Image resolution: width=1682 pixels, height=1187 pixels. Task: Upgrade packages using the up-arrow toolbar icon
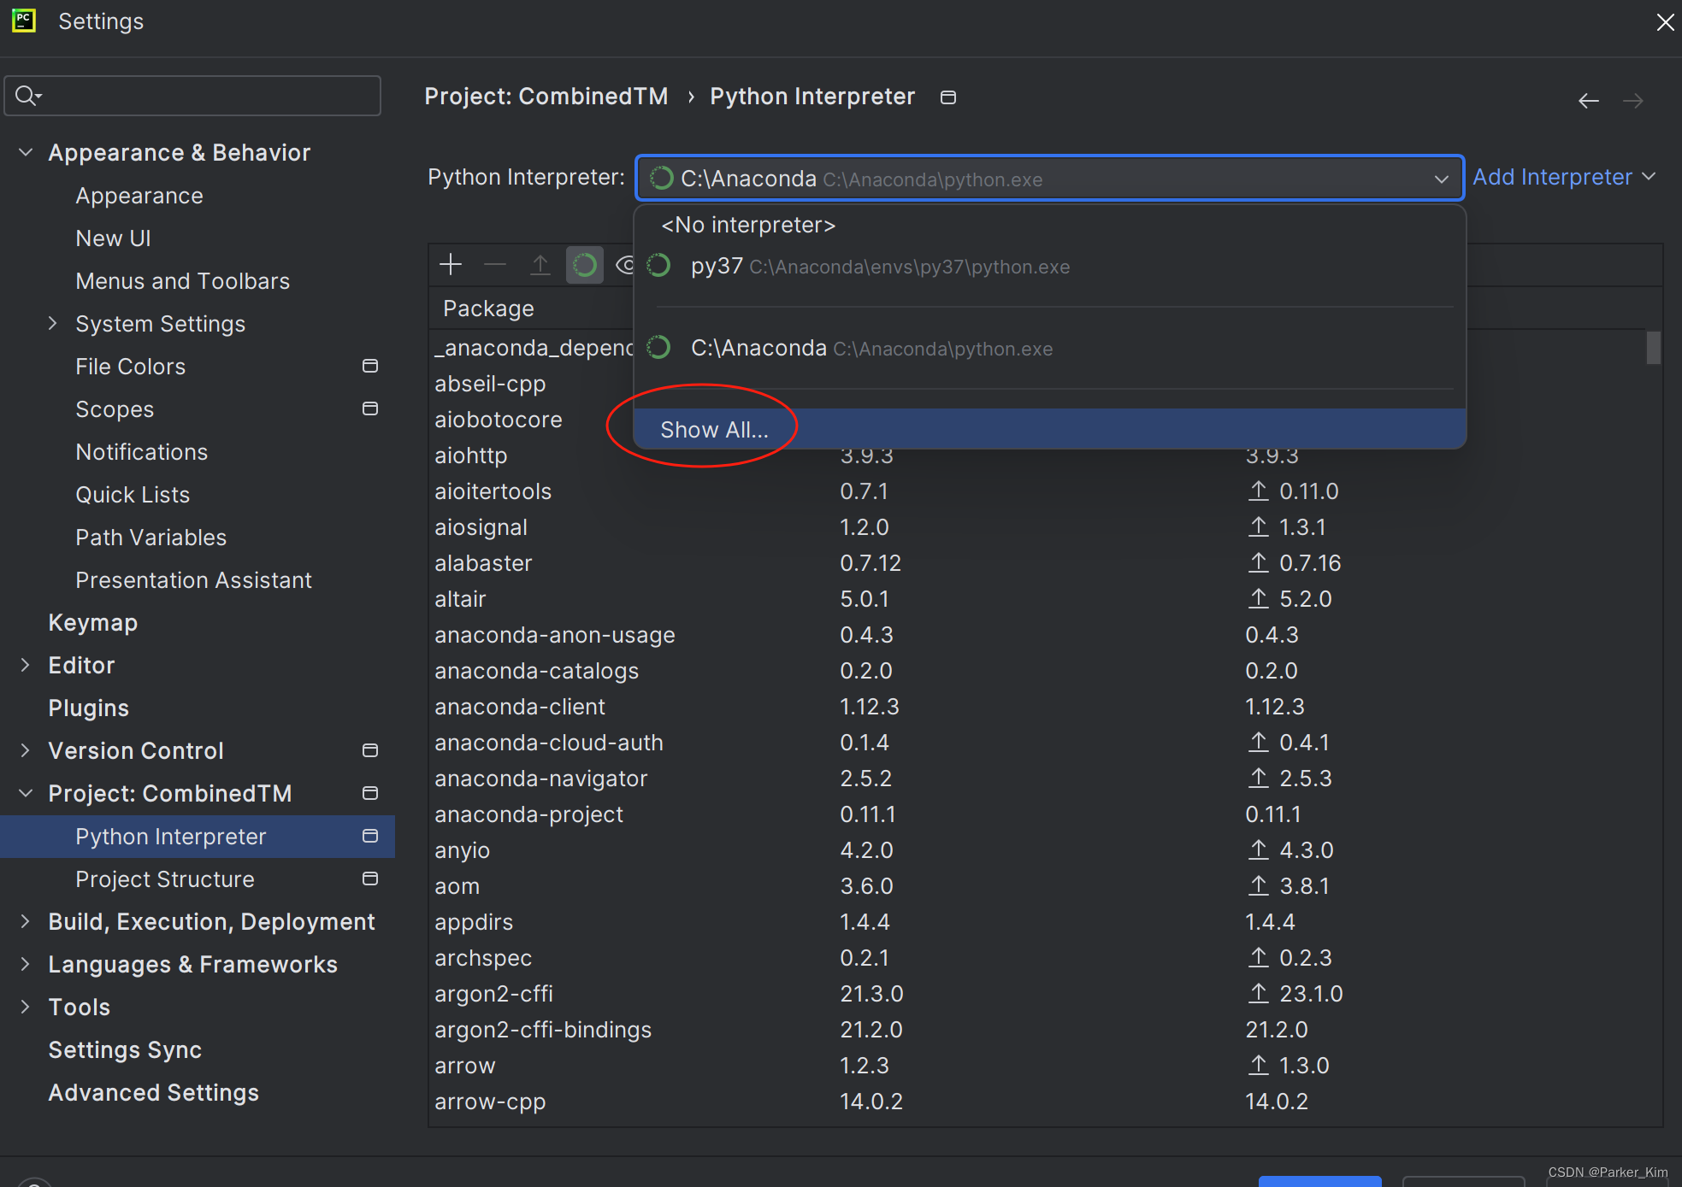[x=540, y=265]
